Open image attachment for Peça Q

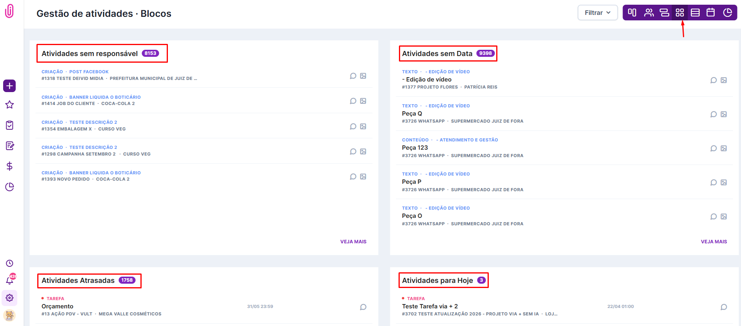tap(724, 114)
